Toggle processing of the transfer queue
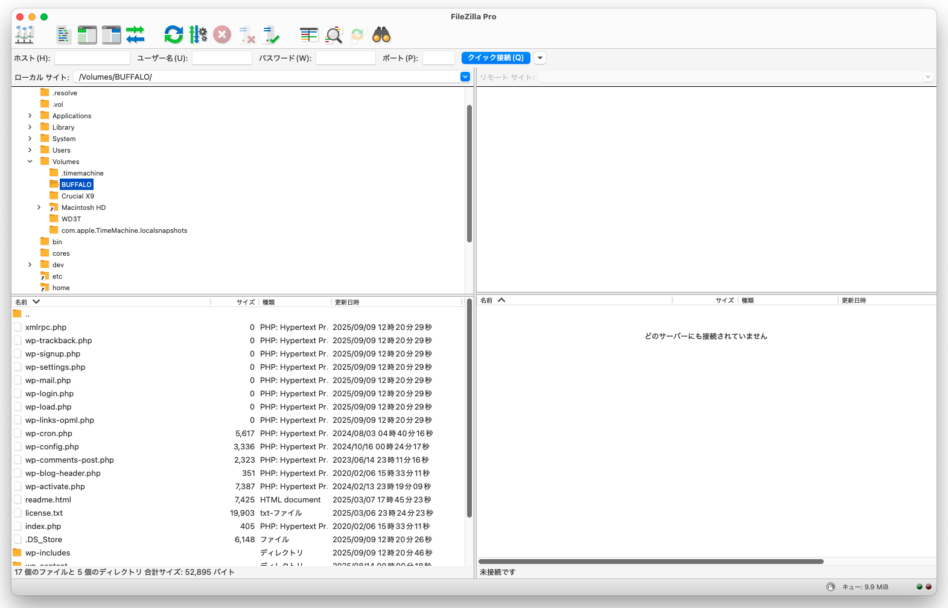The height and width of the screenshot is (608, 948). coord(198,35)
